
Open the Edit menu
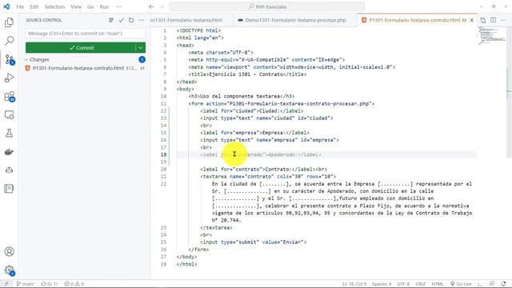[x=34, y=6]
